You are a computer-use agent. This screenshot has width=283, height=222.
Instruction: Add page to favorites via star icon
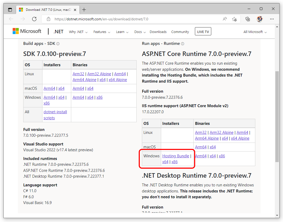[234, 19]
